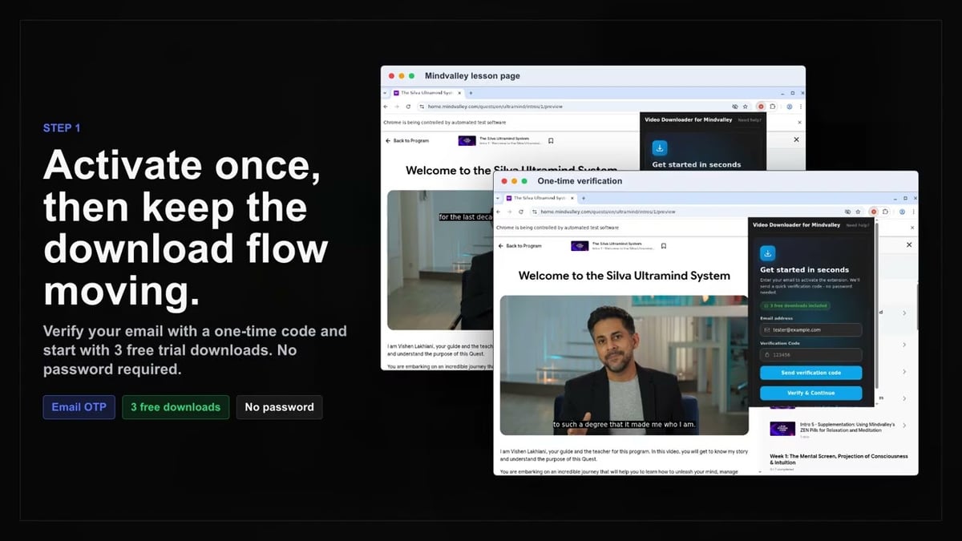
Task: Open Extensions puzzle icon in Mindvalley lesson page window
Action: pos(773,107)
